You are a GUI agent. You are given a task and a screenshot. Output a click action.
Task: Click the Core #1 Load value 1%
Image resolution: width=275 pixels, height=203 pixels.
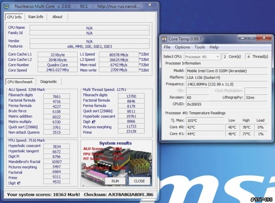point(261,134)
